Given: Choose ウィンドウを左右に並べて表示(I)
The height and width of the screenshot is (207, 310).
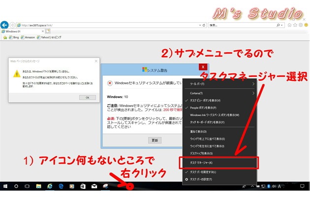Looking at the screenshot, I should [x=219, y=146].
